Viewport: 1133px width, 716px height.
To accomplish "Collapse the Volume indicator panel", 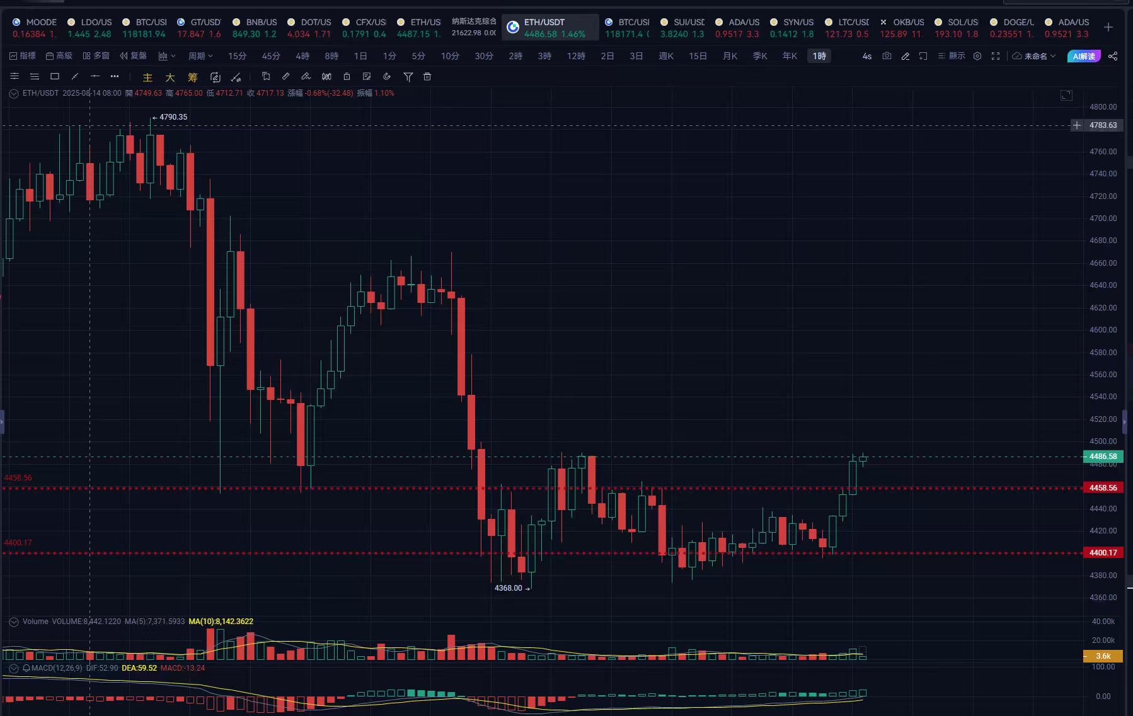I will 13,622.
